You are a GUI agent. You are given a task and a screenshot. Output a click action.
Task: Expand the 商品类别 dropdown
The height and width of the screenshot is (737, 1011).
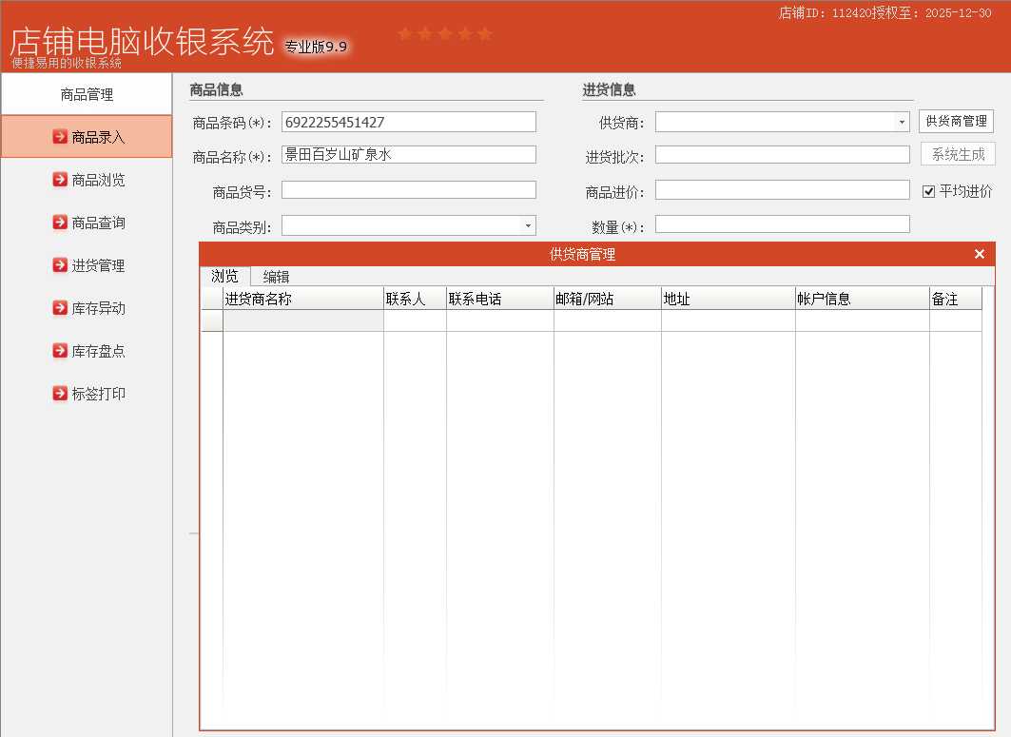(528, 225)
